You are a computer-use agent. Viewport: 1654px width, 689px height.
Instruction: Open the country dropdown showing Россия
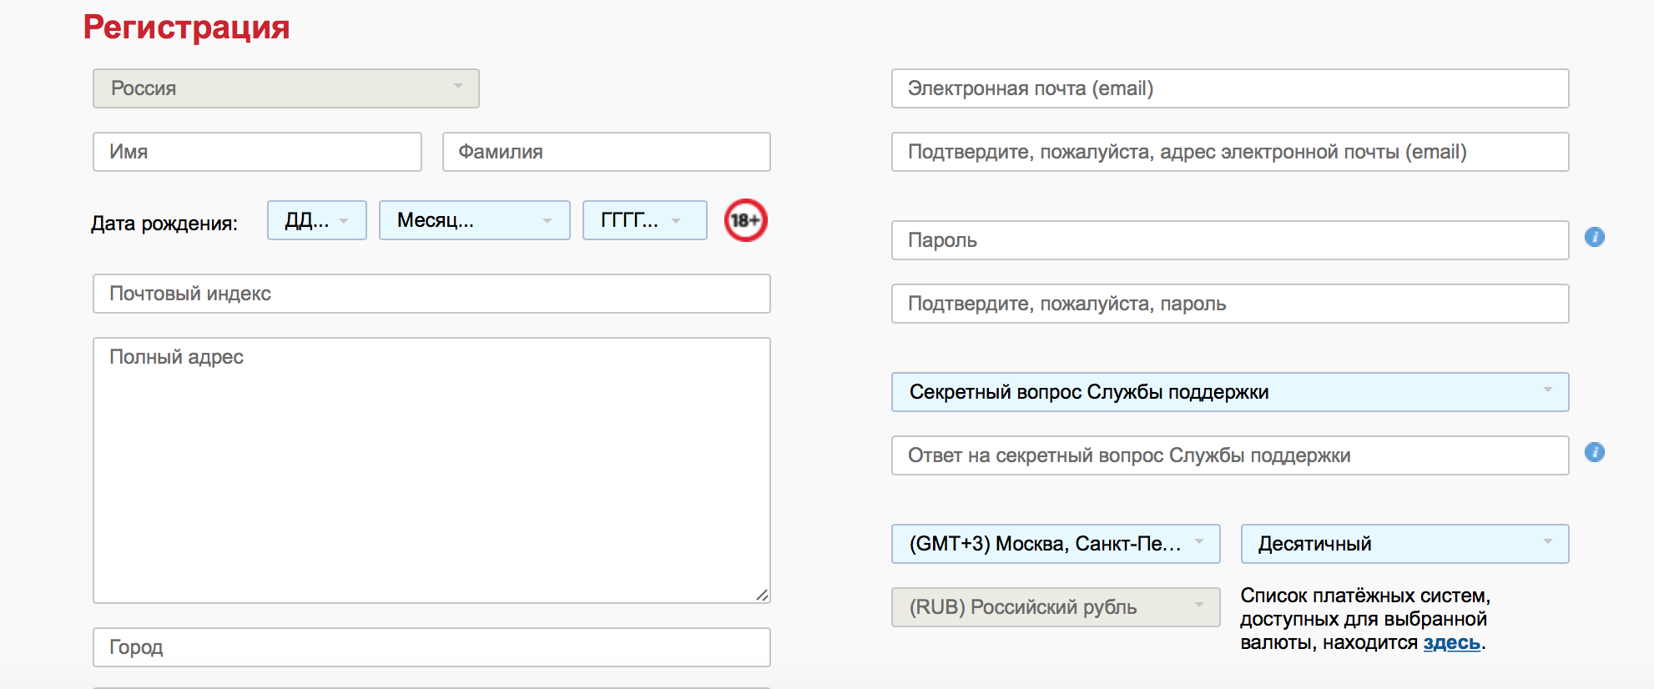pyautogui.click(x=285, y=88)
